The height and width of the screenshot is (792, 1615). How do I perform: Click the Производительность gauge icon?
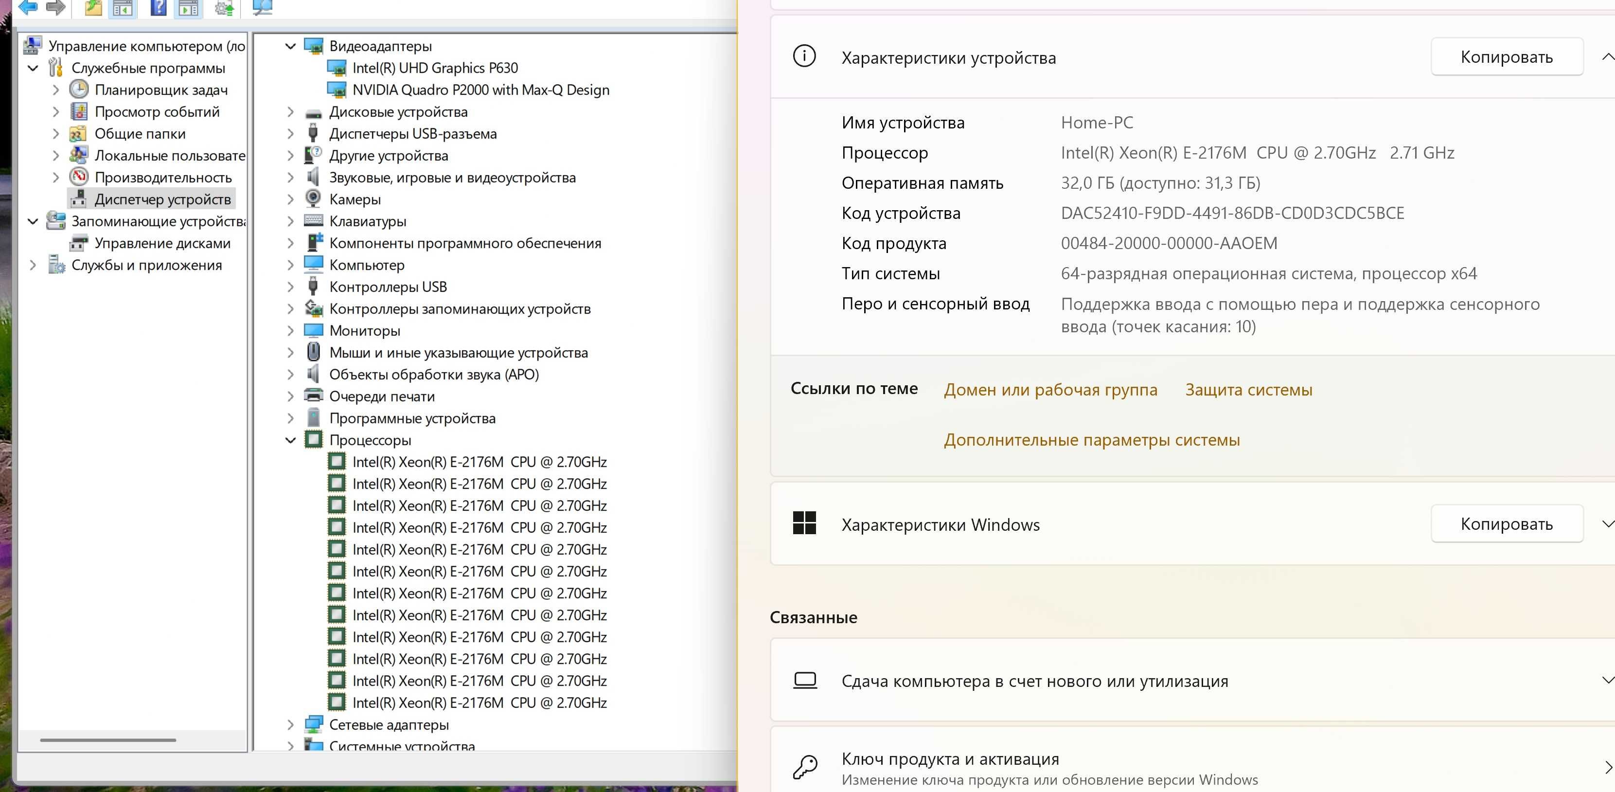[79, 177]
